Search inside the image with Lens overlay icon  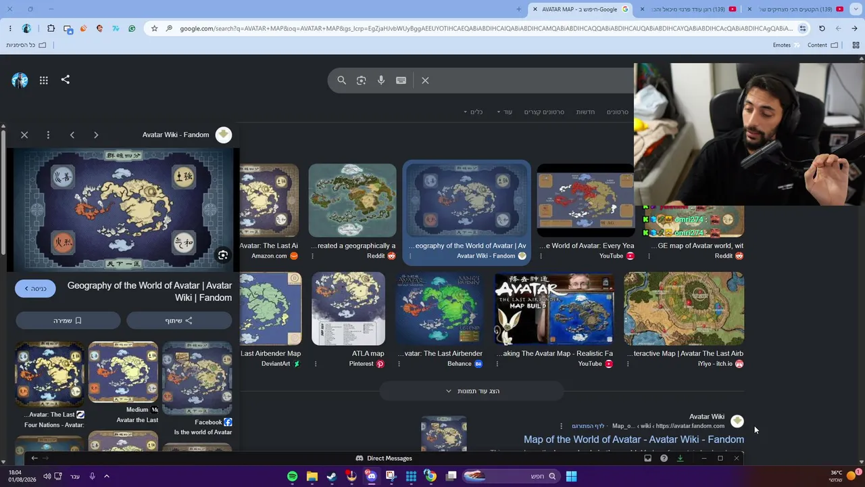(223, 255)
